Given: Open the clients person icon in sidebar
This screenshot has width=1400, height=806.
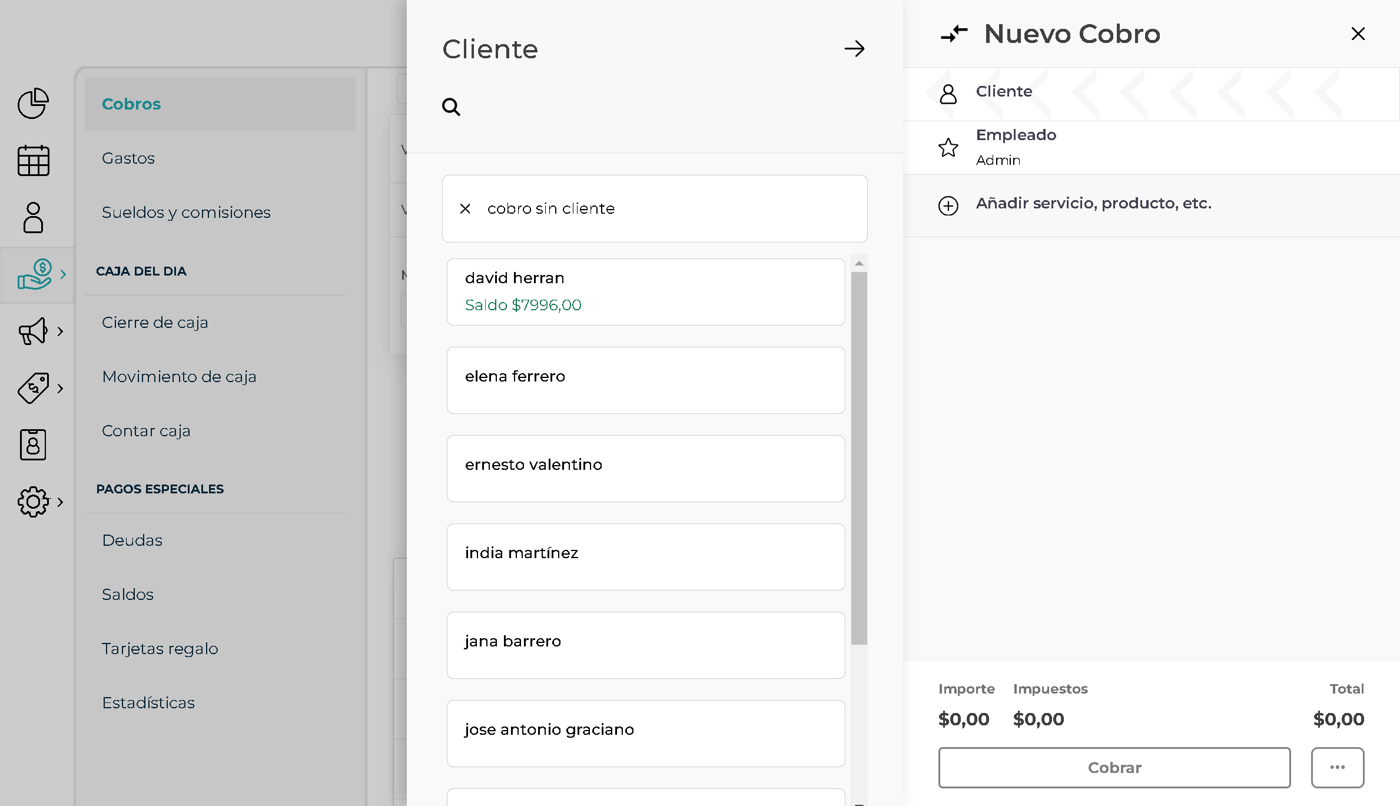Looking at the screenshot, I should point(33,217).
